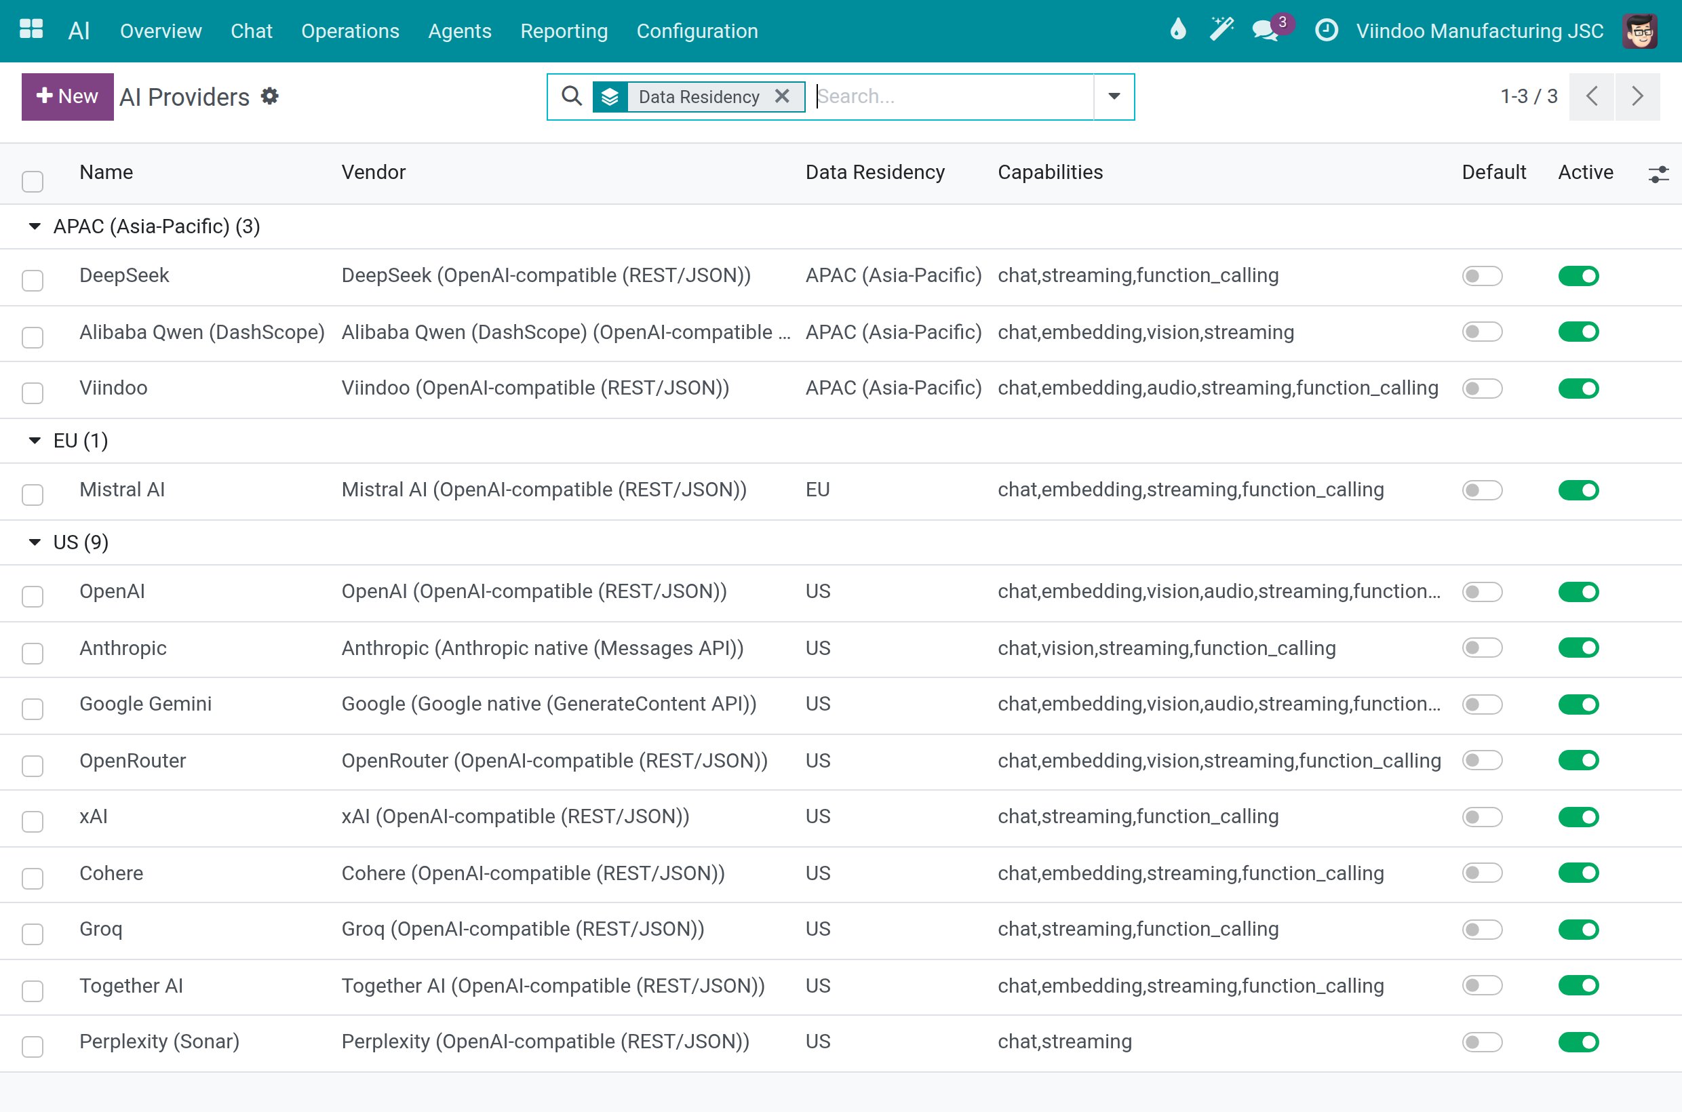Viewport: 1682px width, 1112px height.
Task: Select all records checkbox in header
Action: (x=33, y=182)
